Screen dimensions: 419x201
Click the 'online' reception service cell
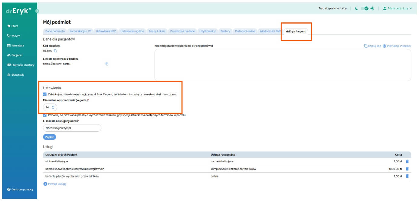[x=214, y=176]
